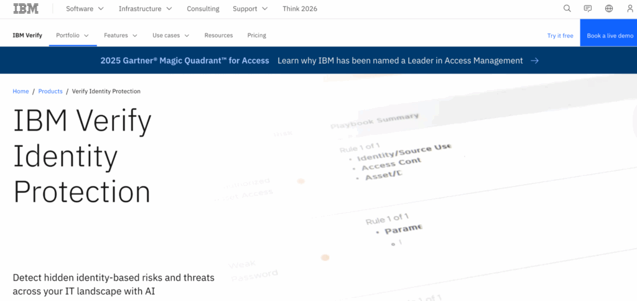The width and height of the screenshot is (637, 301).
Task: Go to the Pricing tab
Action: point(257,35)
